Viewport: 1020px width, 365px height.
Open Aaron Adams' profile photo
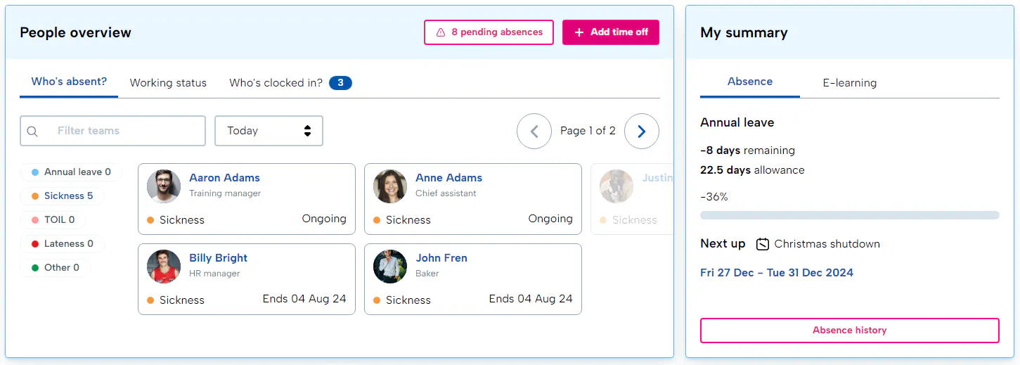[x=164, y=186]
